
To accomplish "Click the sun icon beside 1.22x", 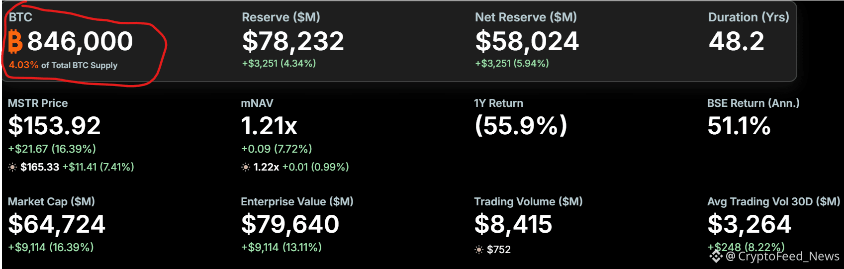I will (x=246, y=168).
